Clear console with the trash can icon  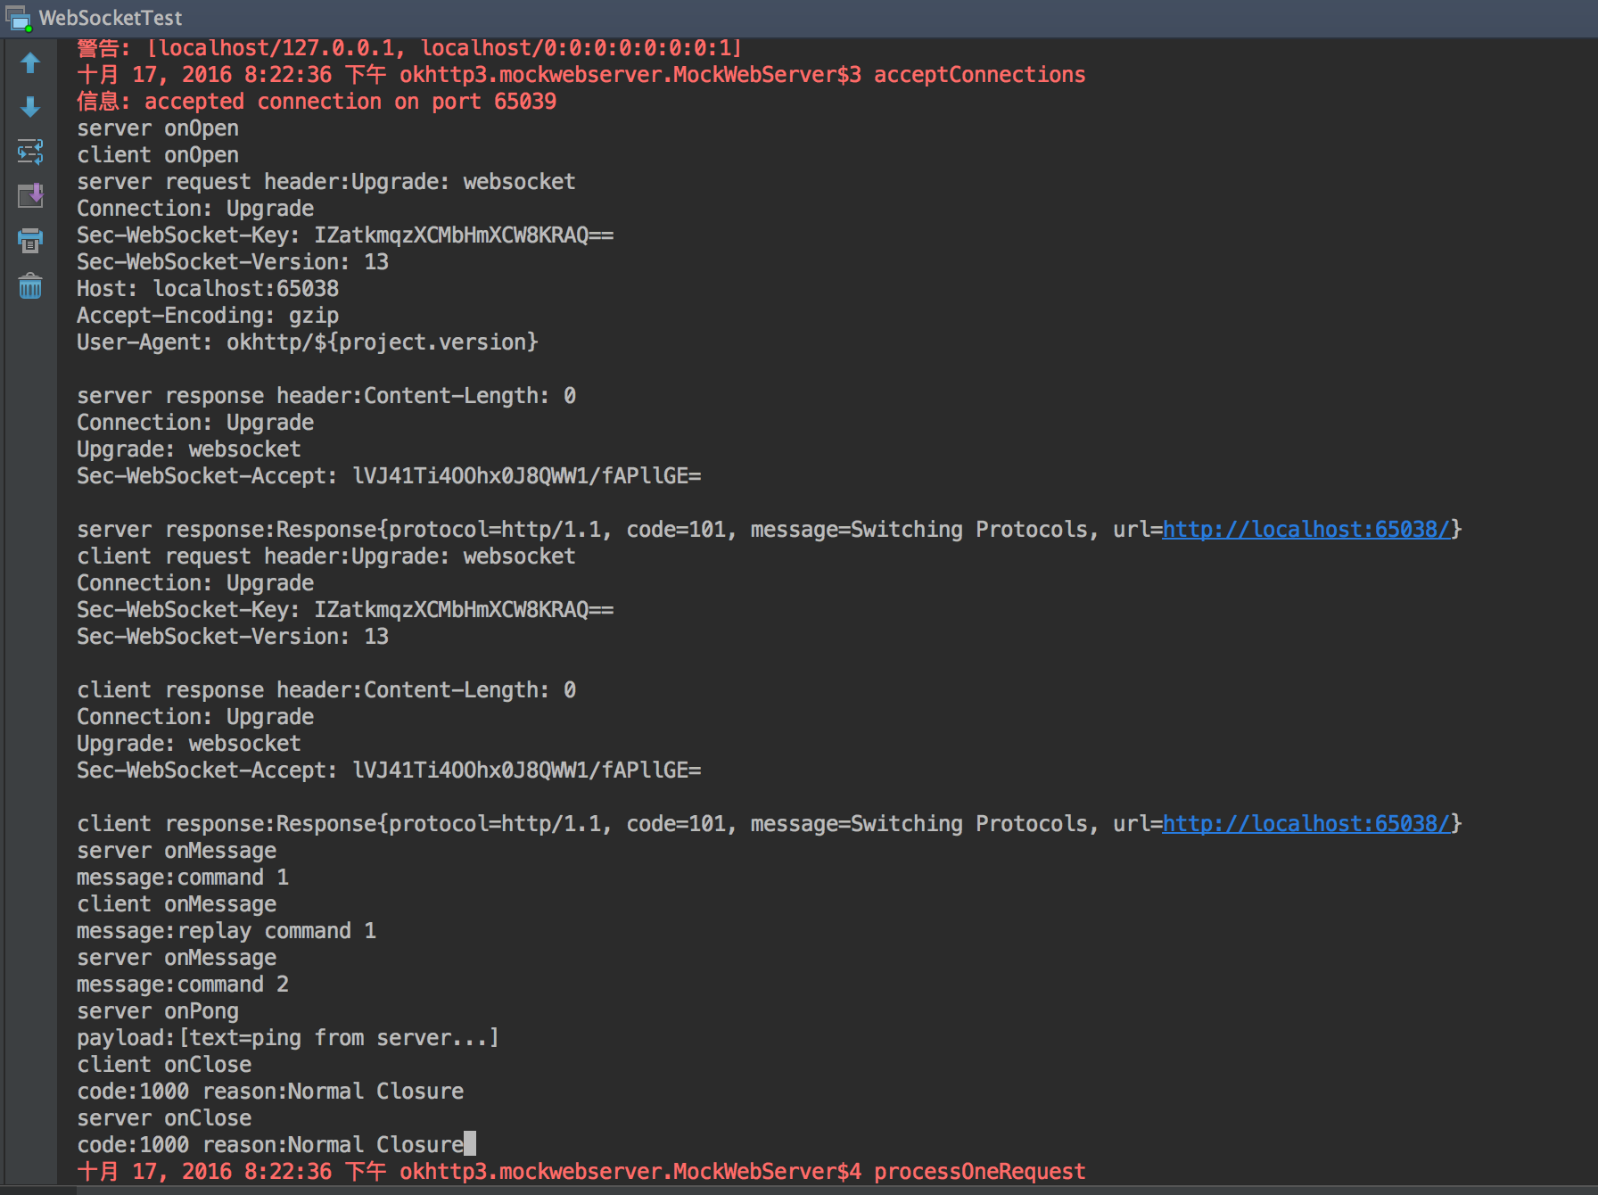coord(30,285)
